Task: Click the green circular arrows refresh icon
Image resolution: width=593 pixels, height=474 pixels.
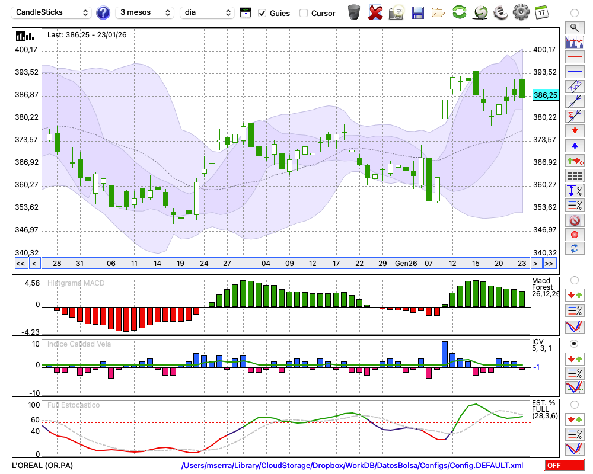Action: pyautogui.click(x=459, y=12)
